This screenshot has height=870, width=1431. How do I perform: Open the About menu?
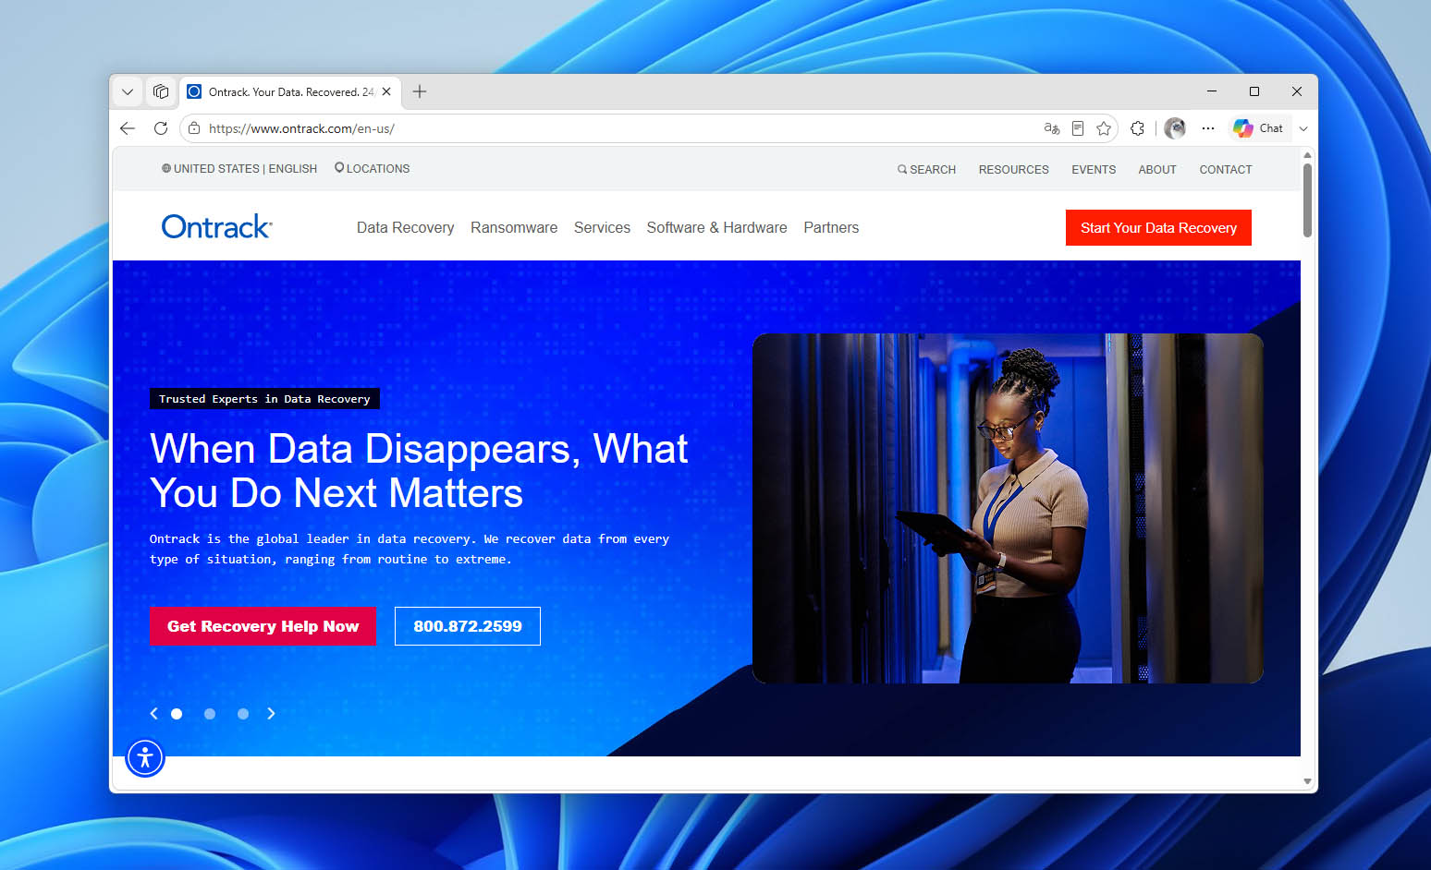point(1157,170)
